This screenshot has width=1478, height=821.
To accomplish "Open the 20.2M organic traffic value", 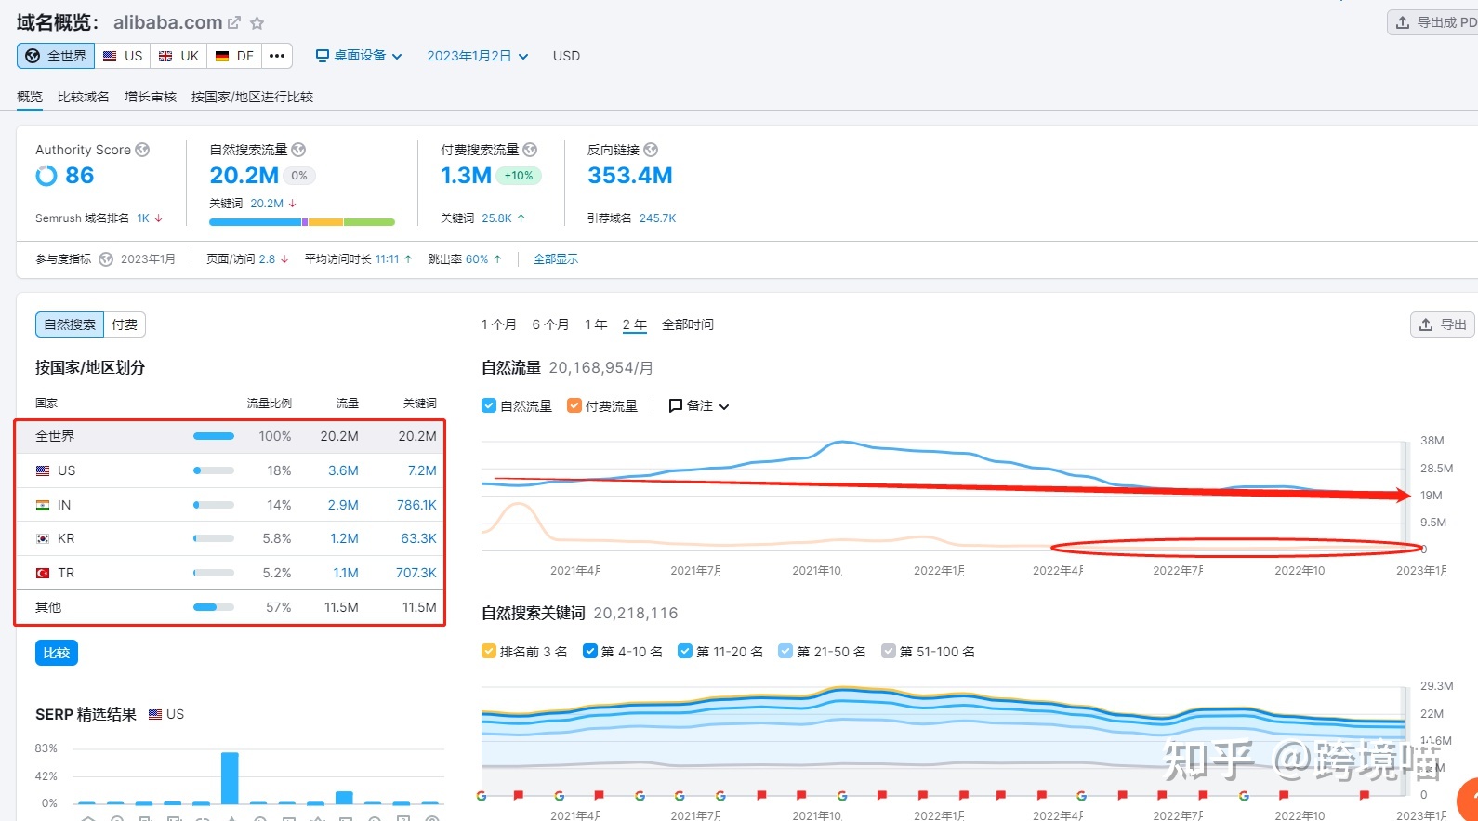I will point(244,176).
